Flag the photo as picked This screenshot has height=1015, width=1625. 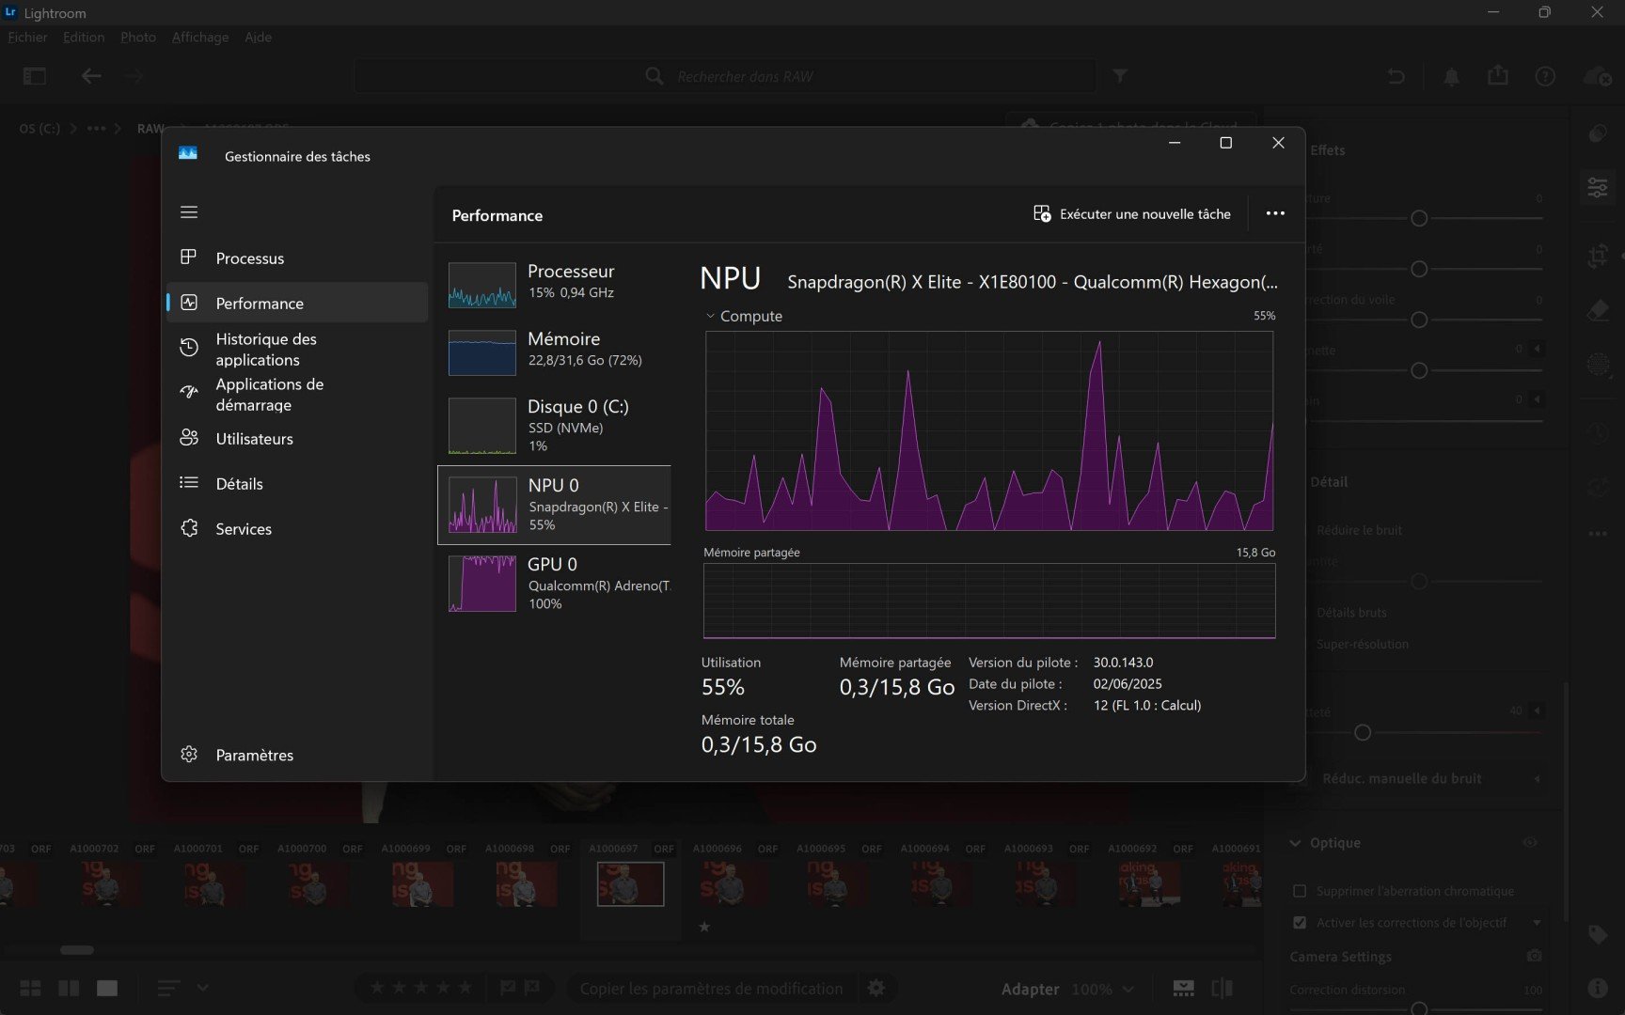click(508, 988)
